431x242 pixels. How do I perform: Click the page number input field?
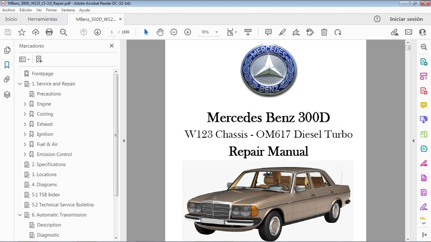[x=112, y=32]
